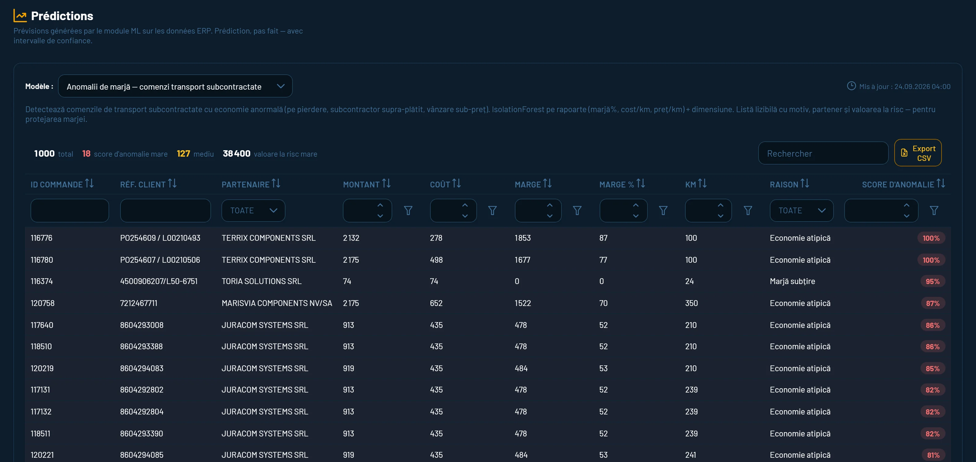Sort by MONTANT column arrows
This screenshot has width=976, height=462.
(x=386, y=184)
